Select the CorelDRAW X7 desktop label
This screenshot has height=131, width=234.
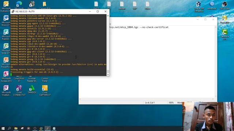click(x=19, y=80)
